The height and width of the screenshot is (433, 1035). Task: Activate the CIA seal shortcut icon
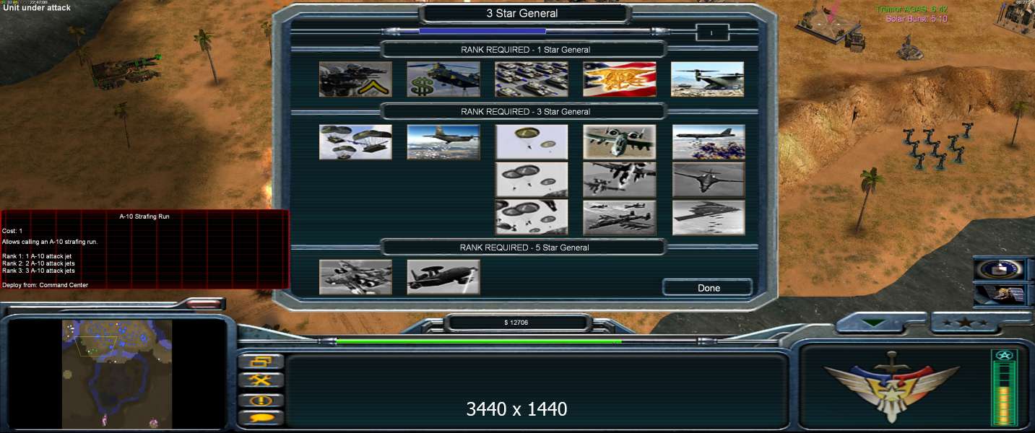(x=1000, y=269)
